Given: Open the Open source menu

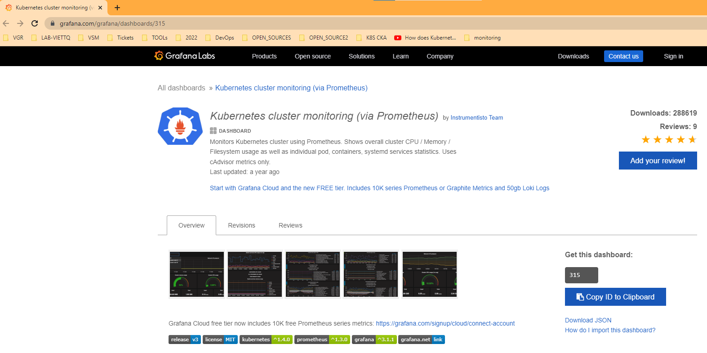Looking at the screenshot, I should coord(313,56).
